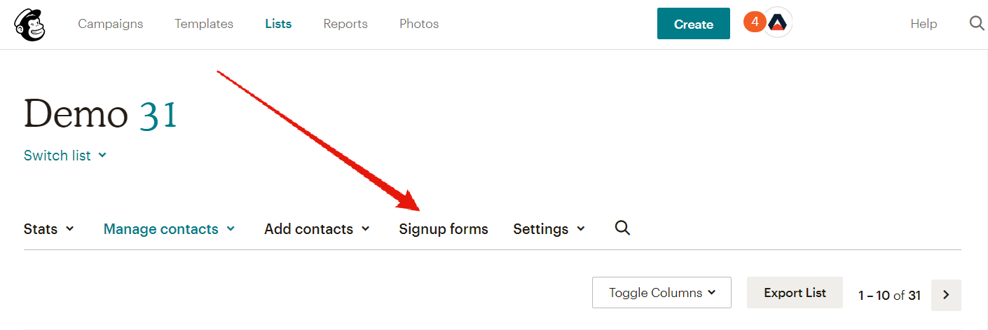This screenshot has width=988, height=330.
Task: Click the Create button
Action: (x=694, y=24)
